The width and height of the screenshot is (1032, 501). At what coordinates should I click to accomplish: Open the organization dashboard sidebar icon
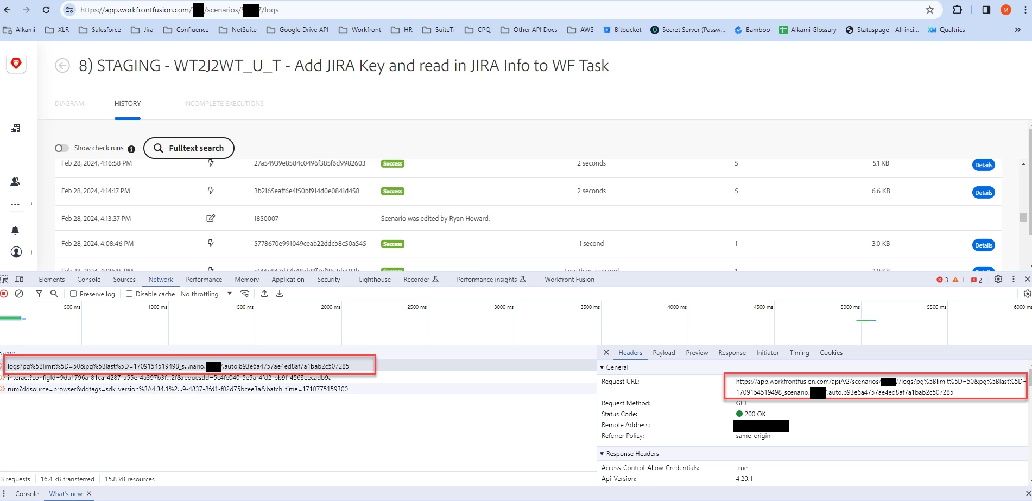(x=15, y=128)
